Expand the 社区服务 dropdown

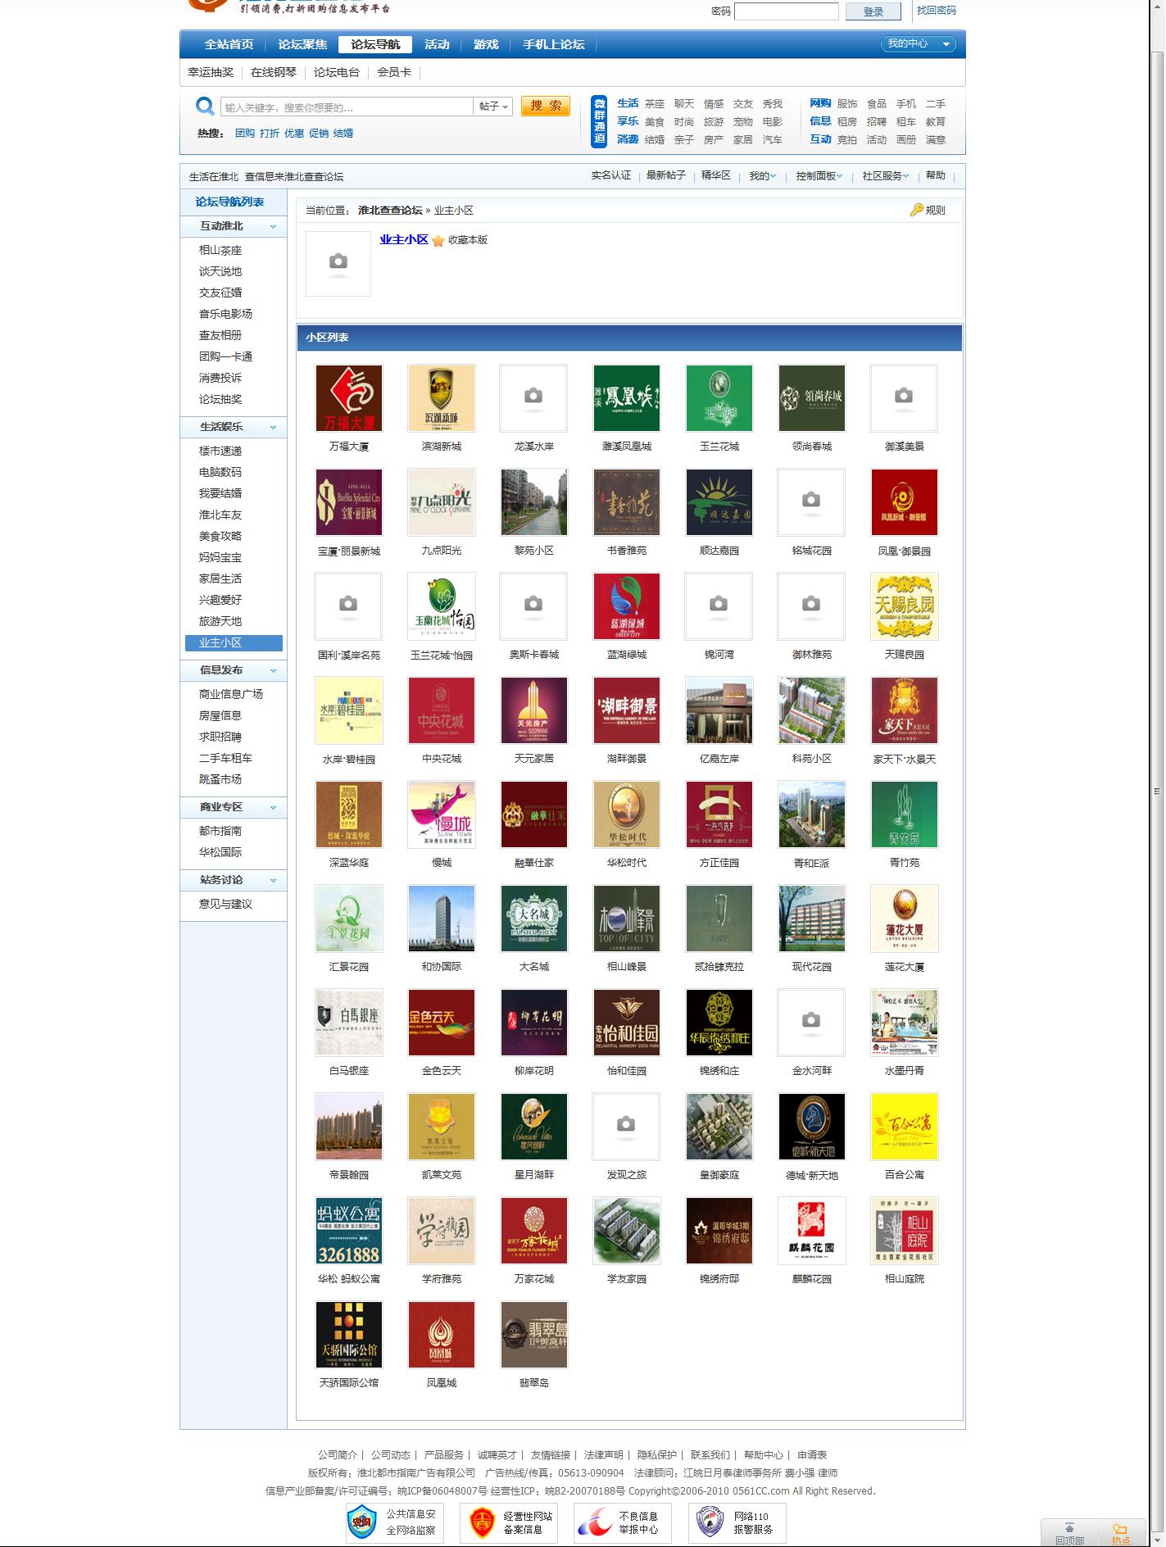point(886,176)
